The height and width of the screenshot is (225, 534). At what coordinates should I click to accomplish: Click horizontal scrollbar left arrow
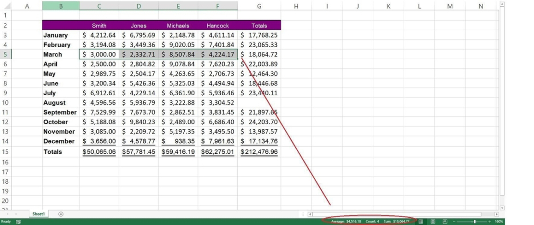click(x=310, y=214)
